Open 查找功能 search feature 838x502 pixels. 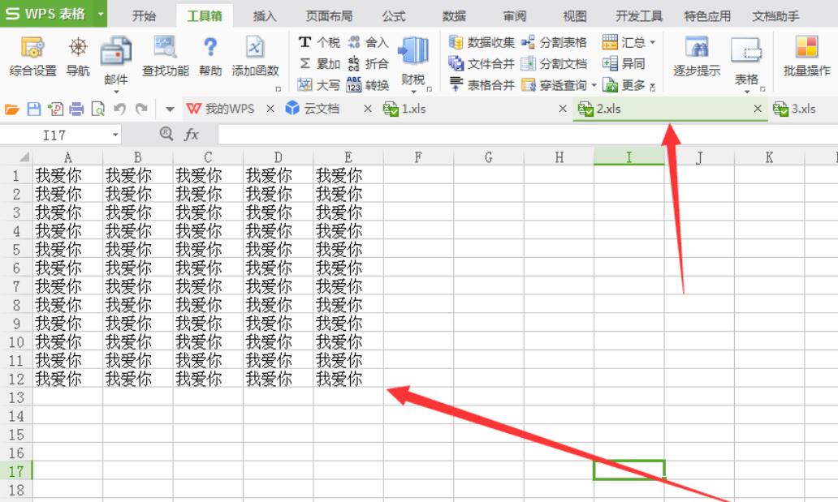point(165,56)
